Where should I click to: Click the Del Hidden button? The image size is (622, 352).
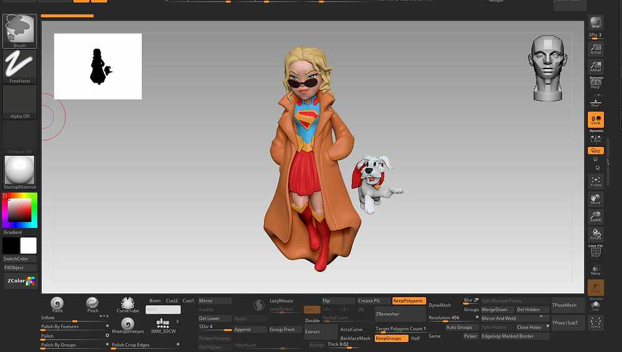pos(533,310)
